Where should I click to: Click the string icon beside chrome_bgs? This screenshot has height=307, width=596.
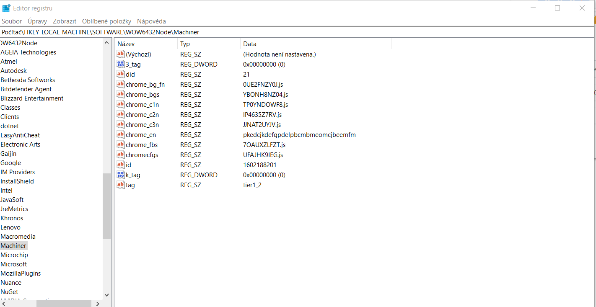coord(121,94)
